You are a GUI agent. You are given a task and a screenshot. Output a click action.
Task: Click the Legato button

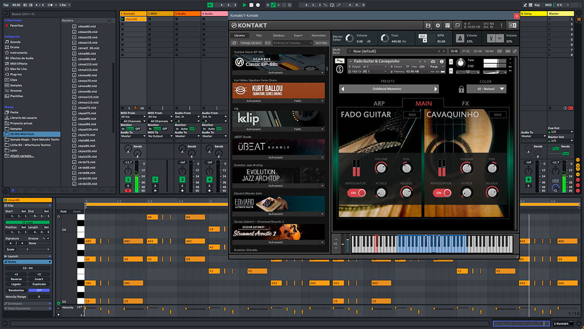16,284
